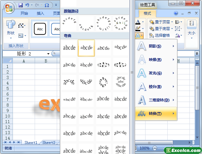
Task: Choose the highlighted second warp style in first row
Action: [86, 48]
